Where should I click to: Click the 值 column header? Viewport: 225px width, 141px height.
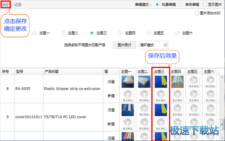click(111, 71)
